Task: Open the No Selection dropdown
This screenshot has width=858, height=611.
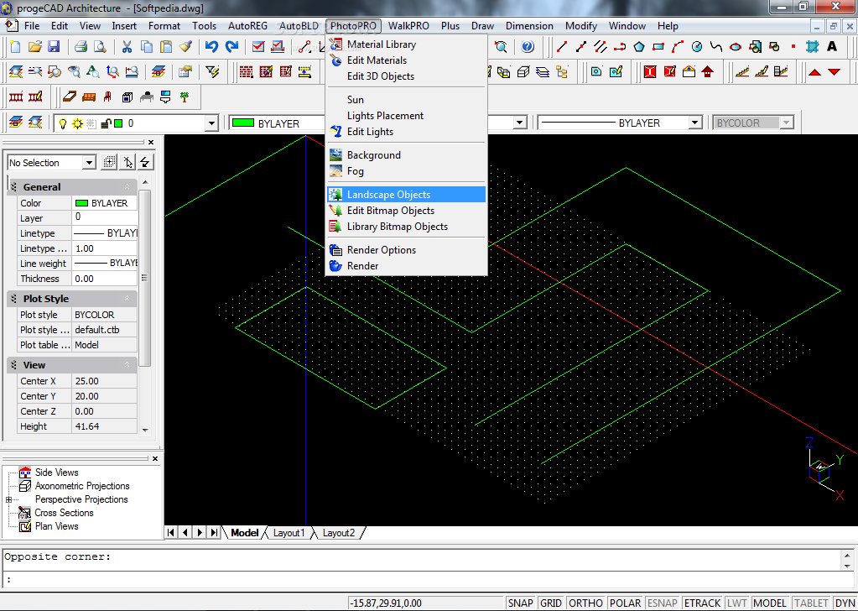Action: (x=89, y=162)
